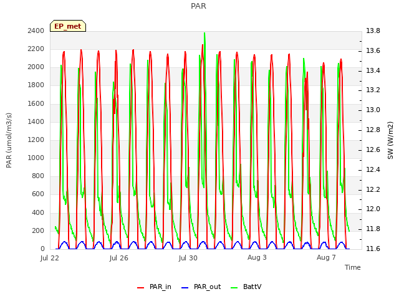Click the 13.2 right-axis tick label
The height and width of the screenshot is (299, 399).
coord(373,90)
